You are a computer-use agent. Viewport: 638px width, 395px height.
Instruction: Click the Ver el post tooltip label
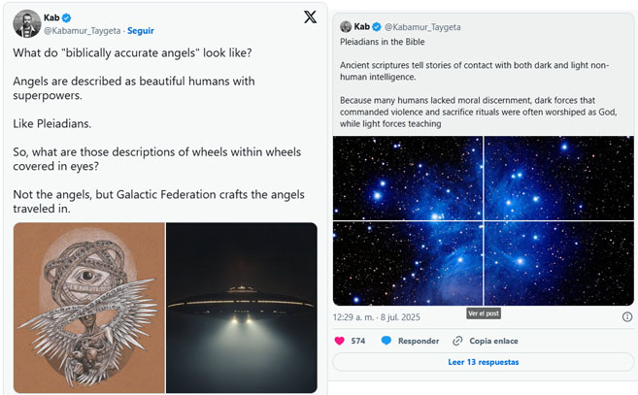[x=483, y=313]
